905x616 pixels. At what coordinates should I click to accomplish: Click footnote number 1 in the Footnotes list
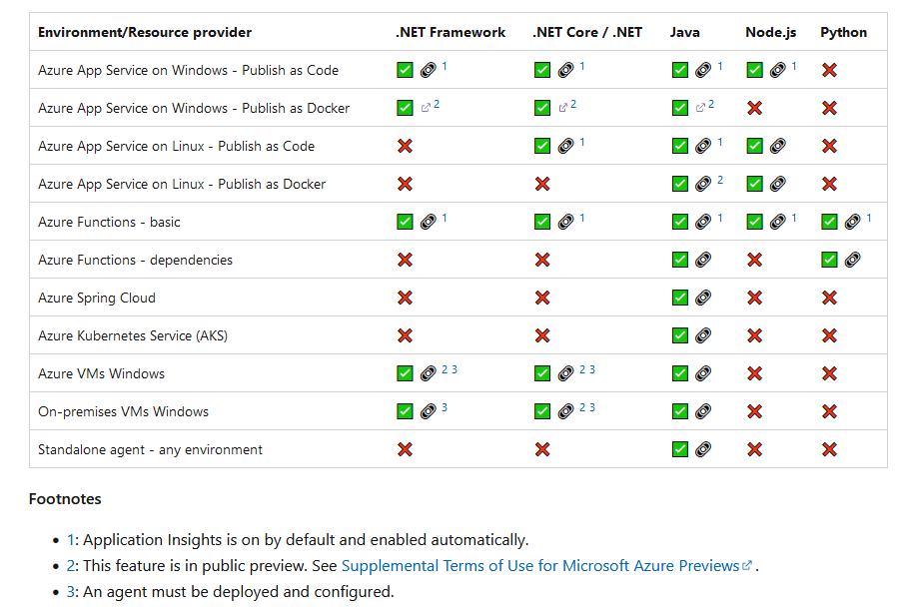70,540
